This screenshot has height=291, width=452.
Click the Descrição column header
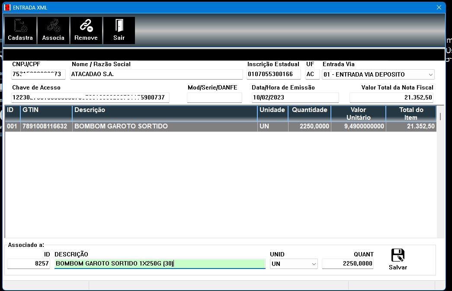[164, 113]
